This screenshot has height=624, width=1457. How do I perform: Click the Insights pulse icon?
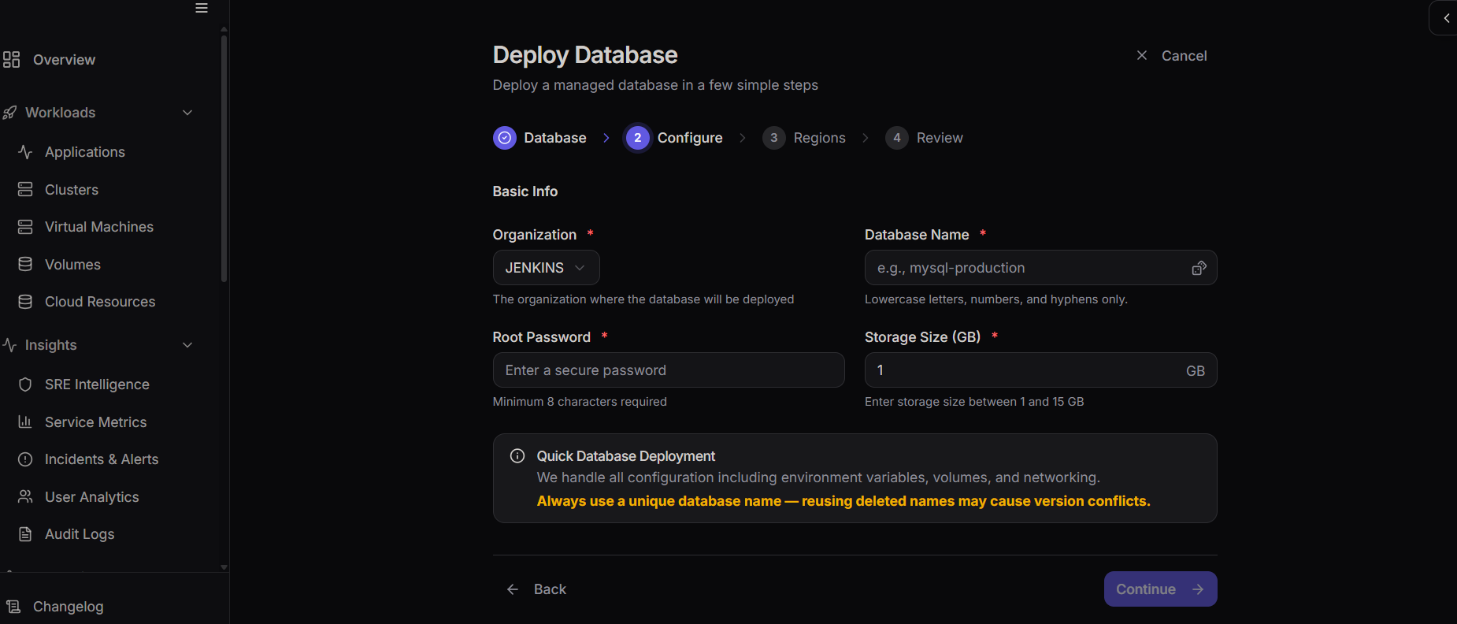click(9, 345)
